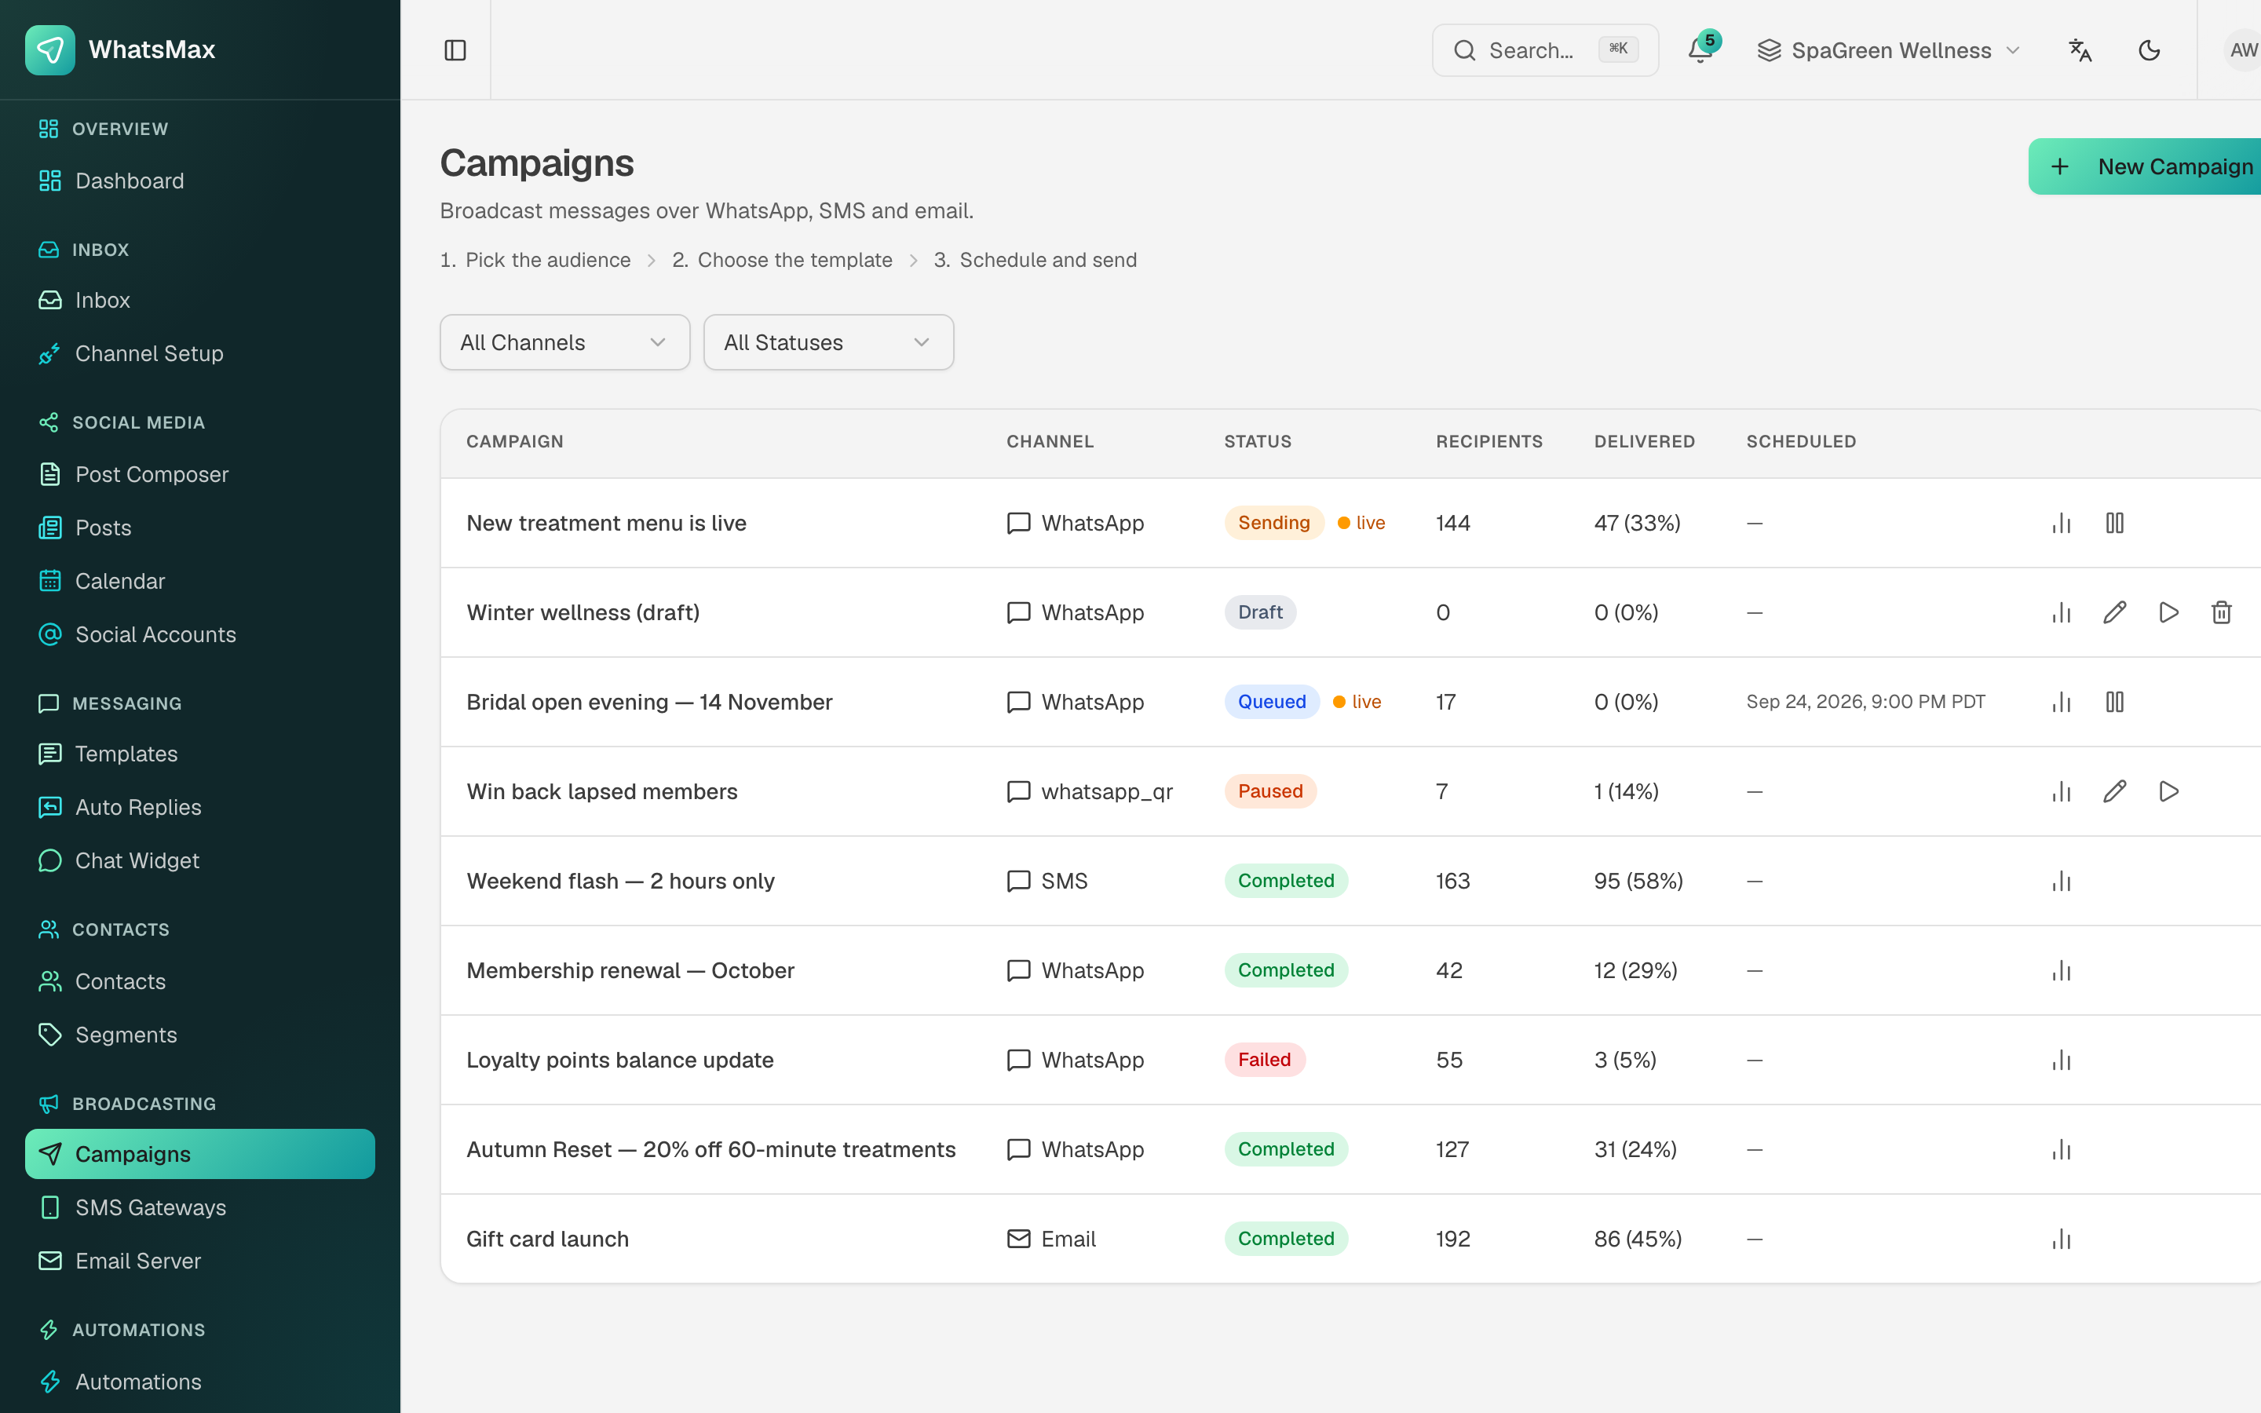Open campaign 'Loyalty points balance update'
This screenshot has height=1413, width=2261.
619,1060
